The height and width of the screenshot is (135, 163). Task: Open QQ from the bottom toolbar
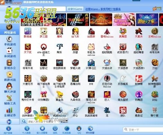[x=79, y=130]
